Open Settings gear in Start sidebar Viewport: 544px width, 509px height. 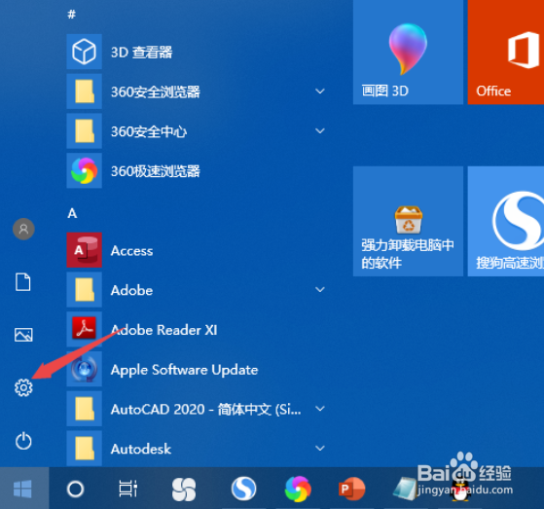click(x=23, y=387)
